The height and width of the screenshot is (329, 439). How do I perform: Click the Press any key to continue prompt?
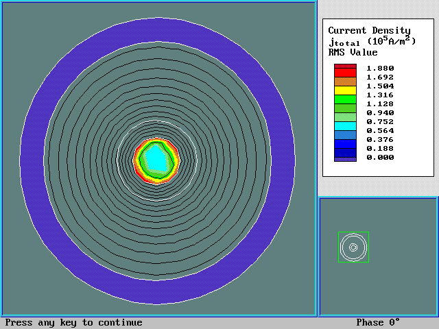pyautogui.click(x=74, y=323)
